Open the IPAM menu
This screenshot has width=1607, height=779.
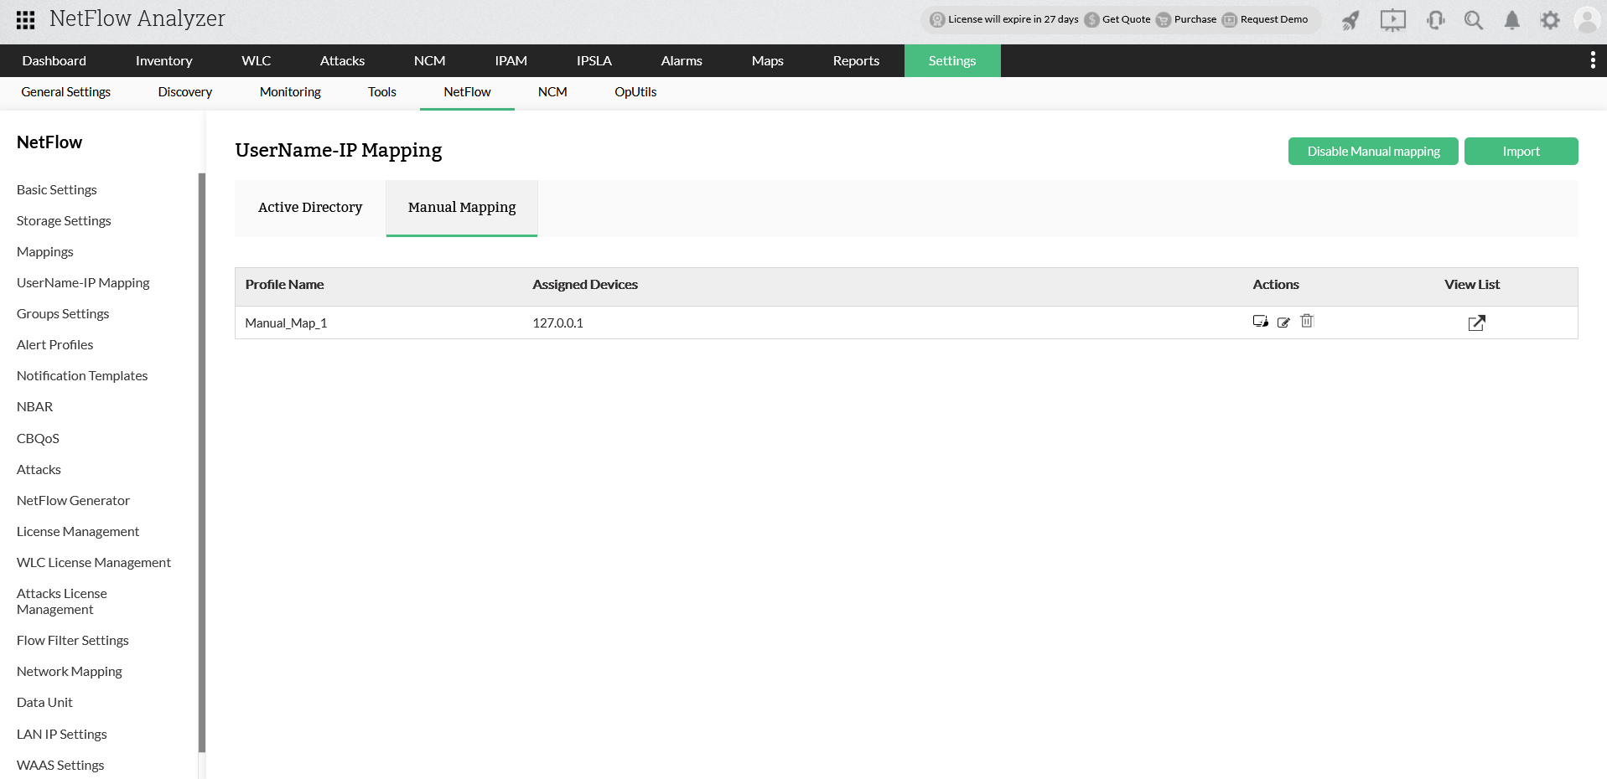coord(511,60)
